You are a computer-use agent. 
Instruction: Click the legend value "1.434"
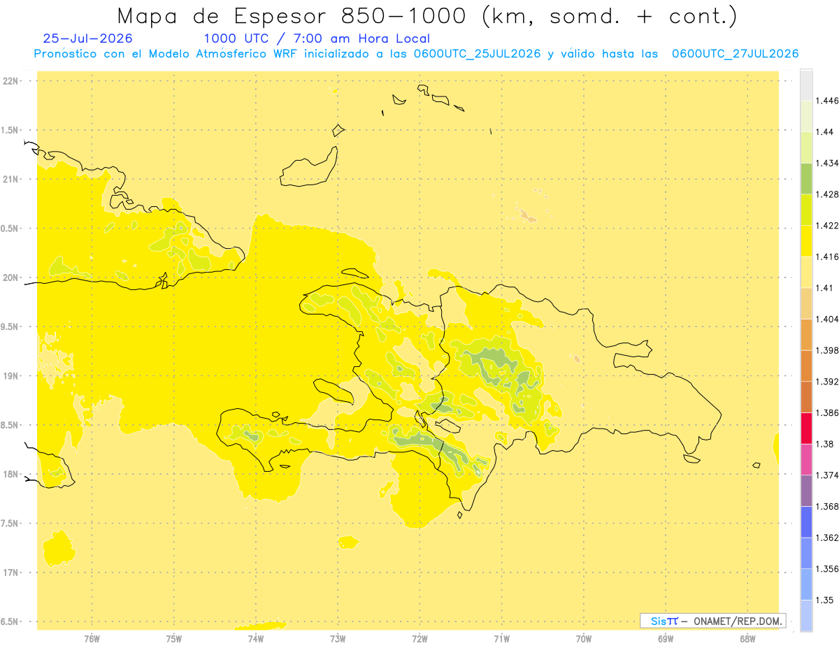point(828,163)
